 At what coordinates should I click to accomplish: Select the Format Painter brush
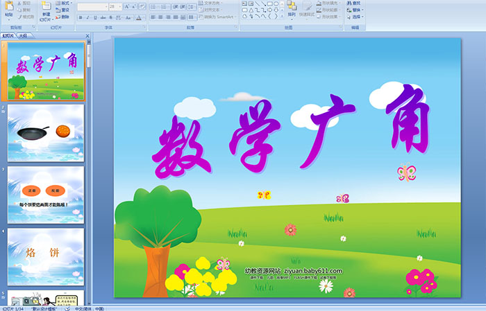pos(26,17)
